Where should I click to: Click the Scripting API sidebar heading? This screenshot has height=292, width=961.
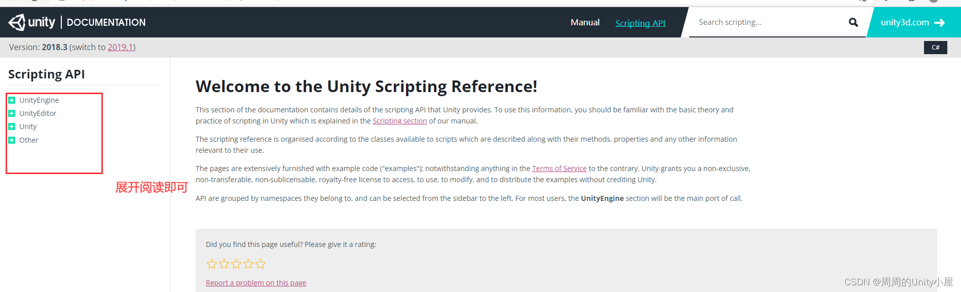(x=47, y=74)
